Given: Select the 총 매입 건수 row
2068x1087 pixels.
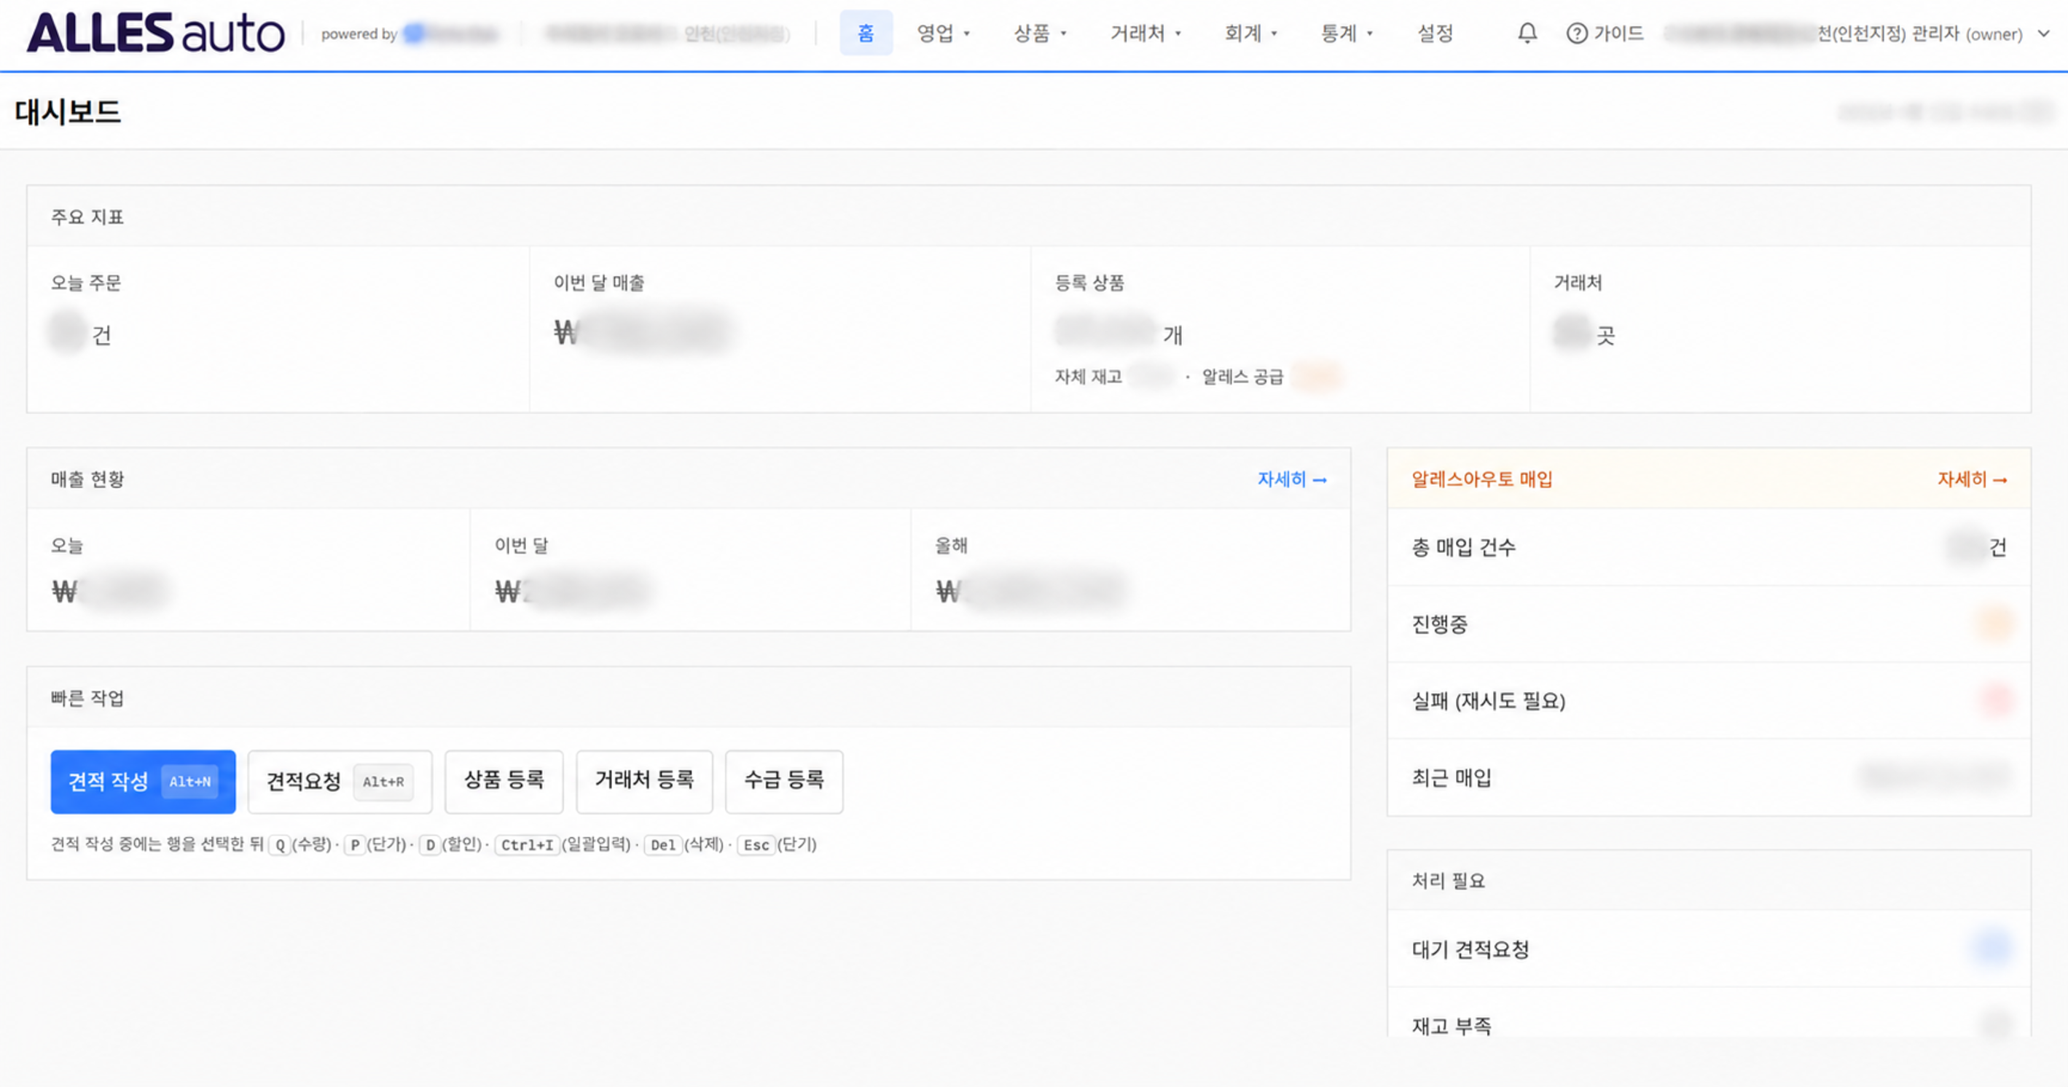Looking at the screenshot, I should 1708,548.
